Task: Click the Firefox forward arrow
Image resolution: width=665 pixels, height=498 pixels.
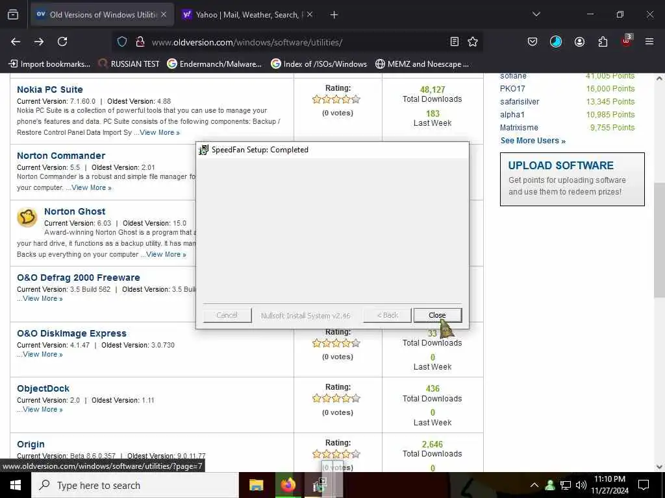Action: 39,41
